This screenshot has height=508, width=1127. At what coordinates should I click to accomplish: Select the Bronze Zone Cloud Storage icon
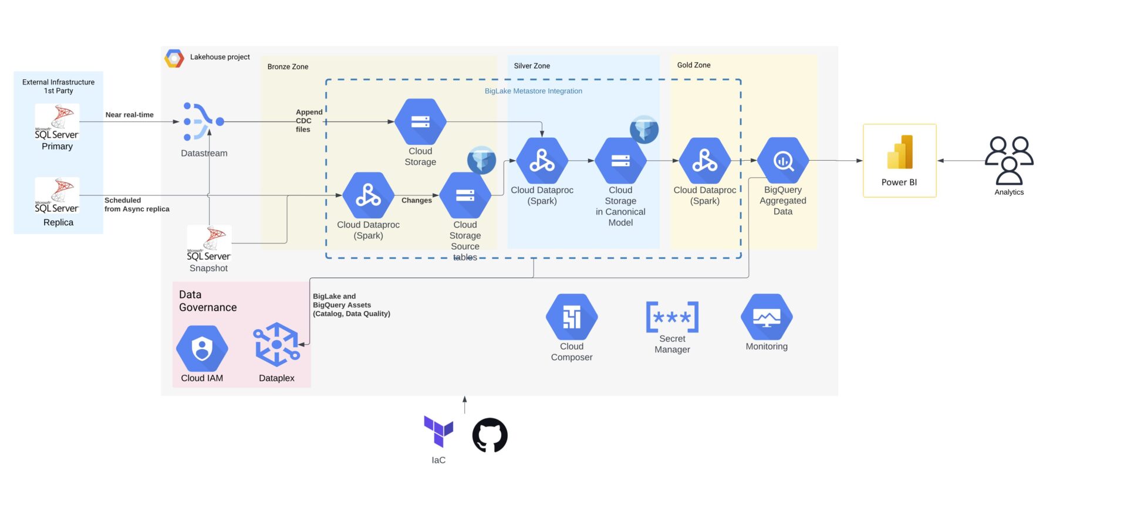(x=420, y=121)
